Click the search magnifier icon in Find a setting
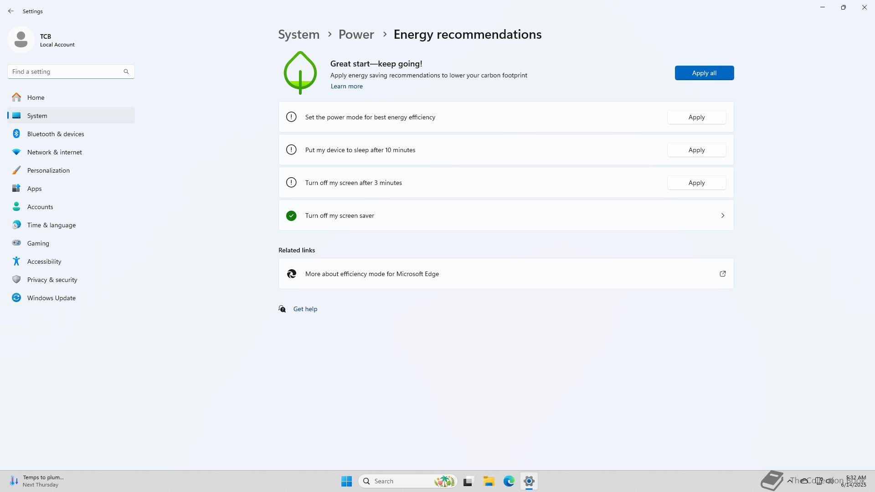 [x=126, y=72]
